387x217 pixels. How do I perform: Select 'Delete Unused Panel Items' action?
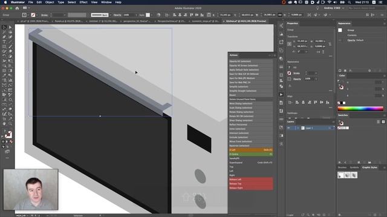click(x=251, y=99)
